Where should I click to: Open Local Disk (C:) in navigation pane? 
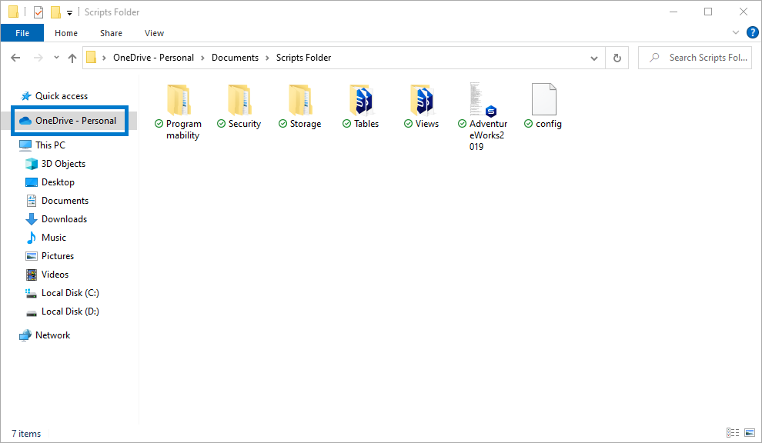point(70,293)
